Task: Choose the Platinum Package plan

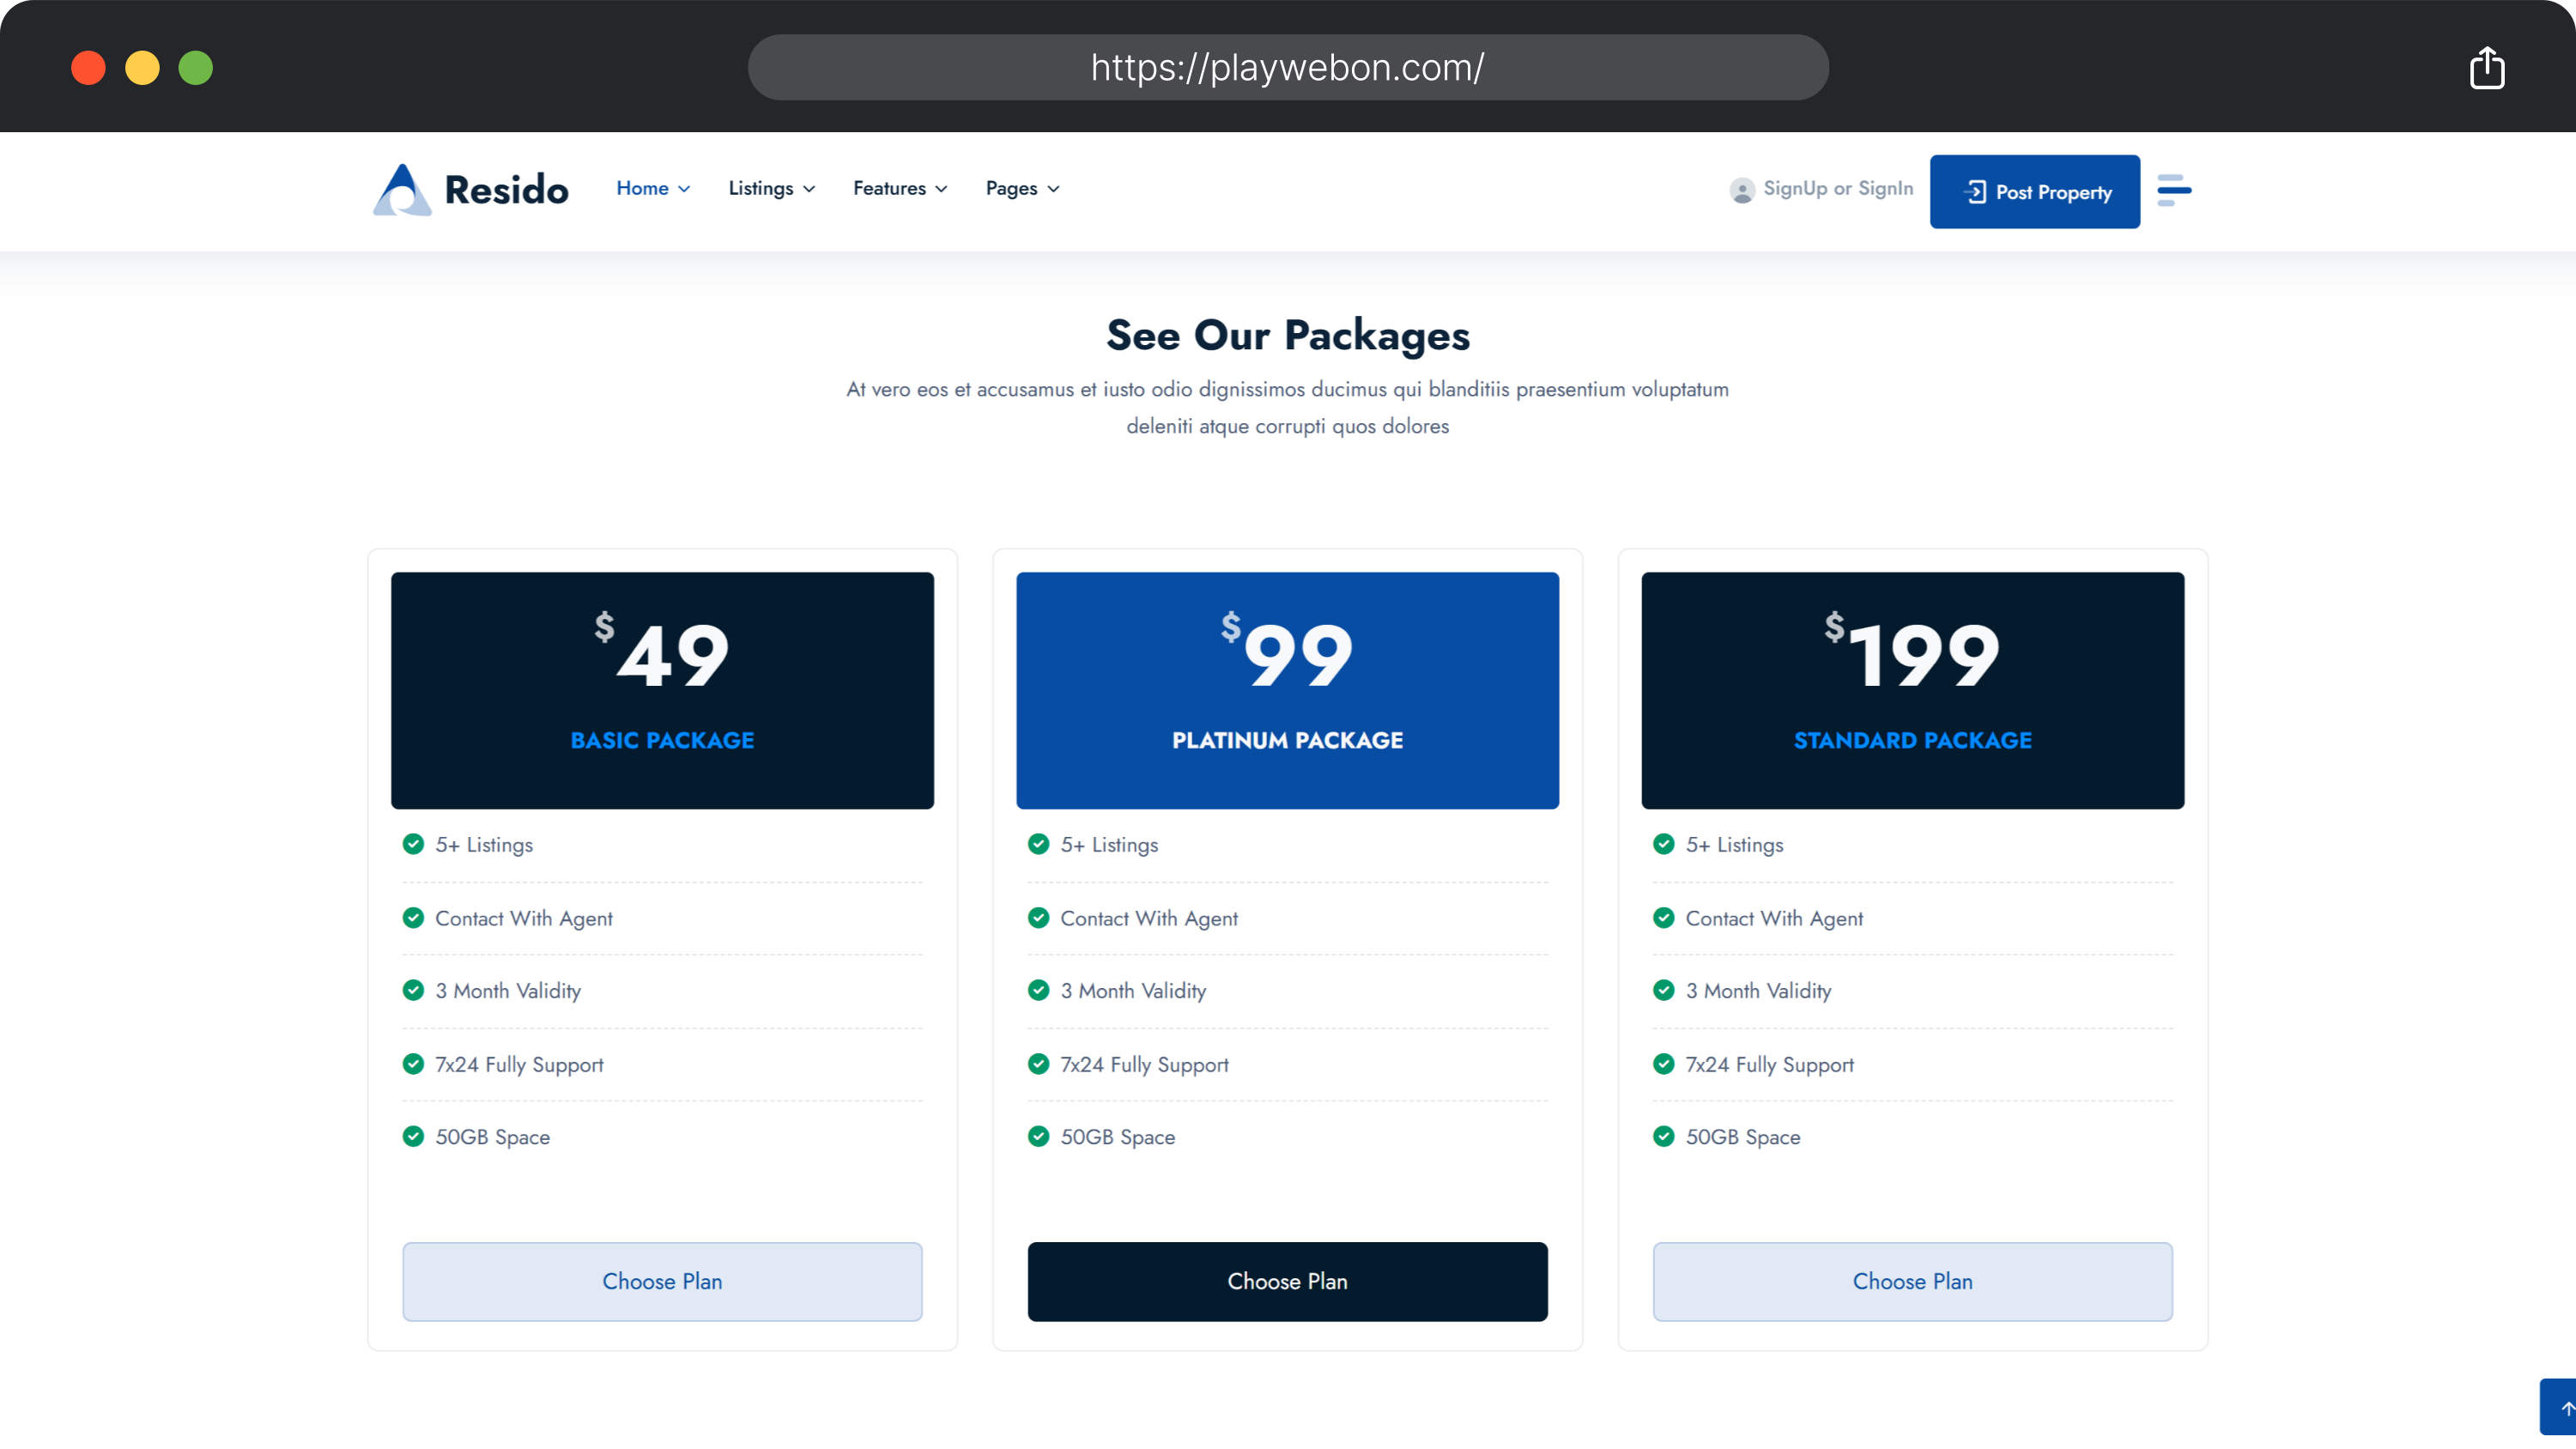Action: (x=1287, y=1281)
